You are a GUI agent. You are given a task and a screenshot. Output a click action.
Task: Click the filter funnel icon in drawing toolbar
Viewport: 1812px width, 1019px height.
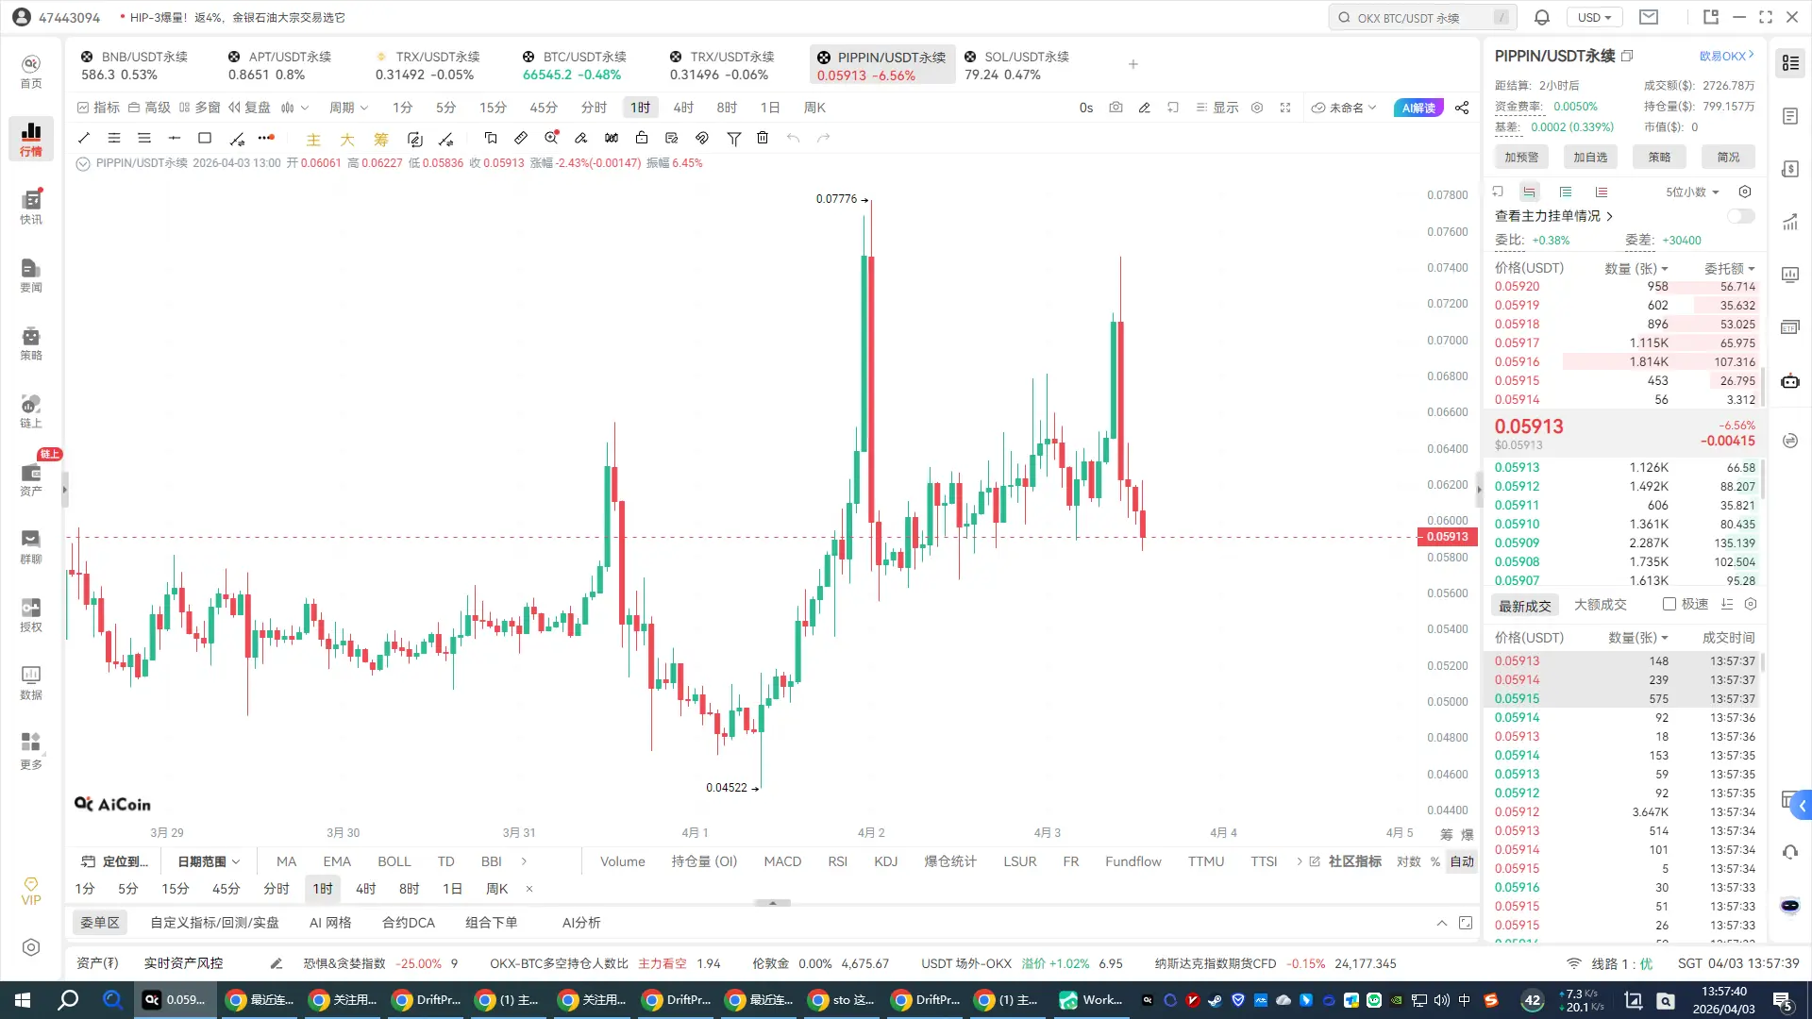pos(733,138)
